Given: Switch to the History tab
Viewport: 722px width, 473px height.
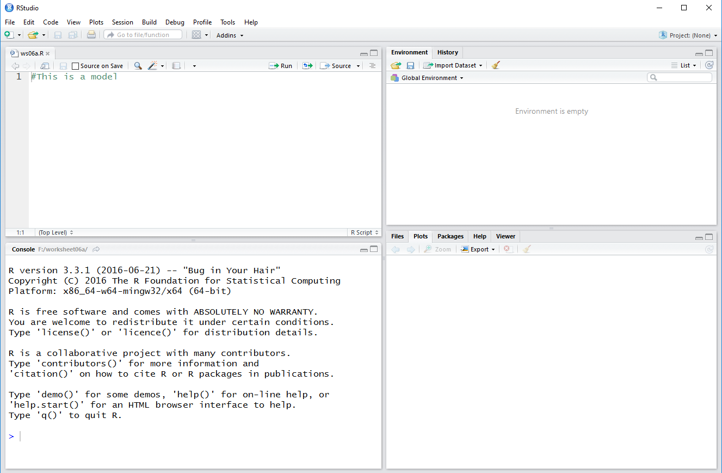Looking at the screenshot, I should pyautogui.click(x=448, y=52).
